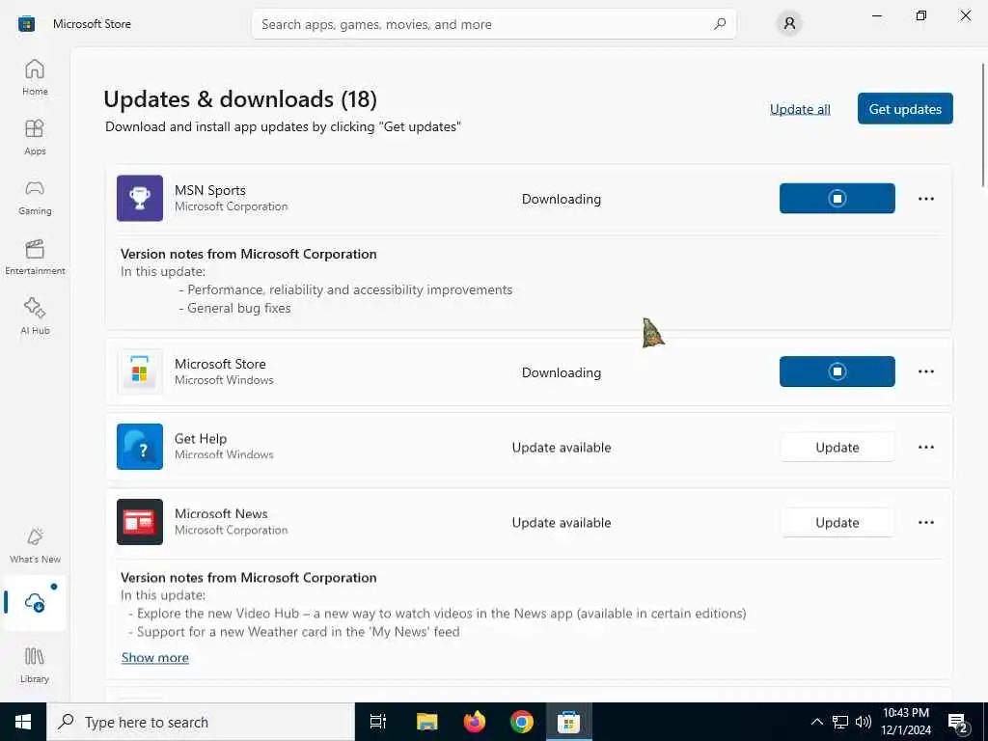Click the search magnifier icon
988x741 pixels.
[x=720, y=24]
